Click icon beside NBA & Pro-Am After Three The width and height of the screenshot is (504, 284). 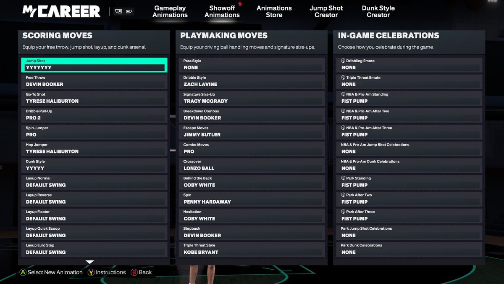click(x=343, y=128)
